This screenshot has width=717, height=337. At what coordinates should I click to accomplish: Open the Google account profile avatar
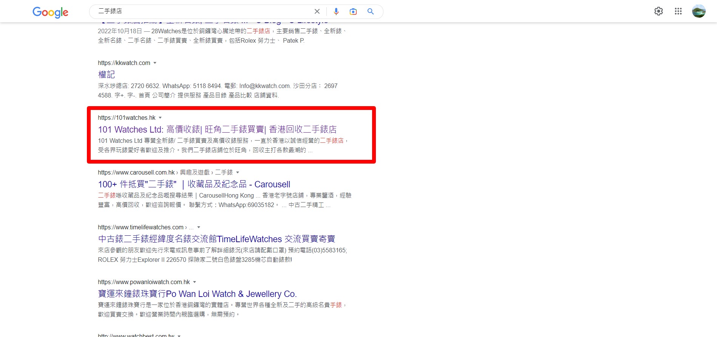click(698, 11)
